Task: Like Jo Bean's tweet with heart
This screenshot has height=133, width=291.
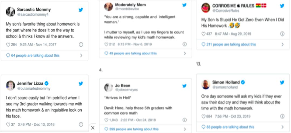Action: click(106, 120)
